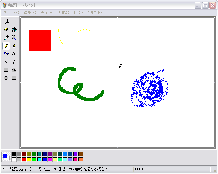Select the white palette swatch
Screen dimensions: 218x174
14,159
